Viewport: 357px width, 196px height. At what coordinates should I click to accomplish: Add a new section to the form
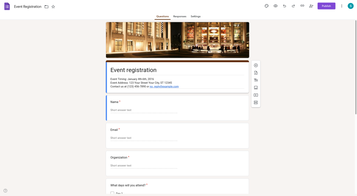256,102
